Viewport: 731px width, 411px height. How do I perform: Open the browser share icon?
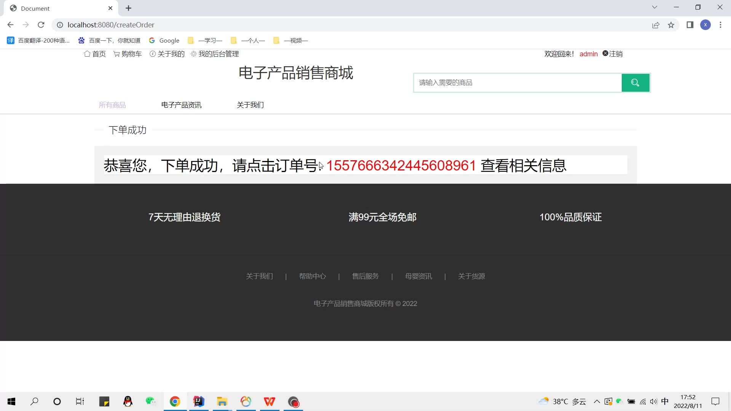coord(656,25)
